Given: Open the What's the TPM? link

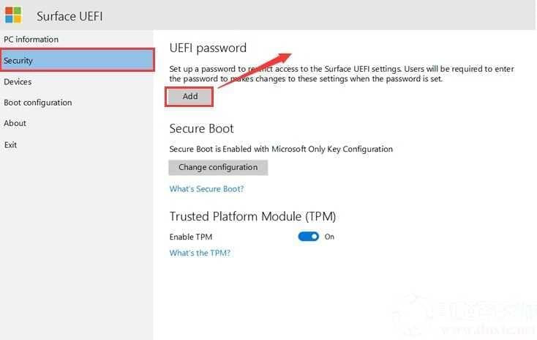Looking at the screenshot, I should [x=200, y=253].
